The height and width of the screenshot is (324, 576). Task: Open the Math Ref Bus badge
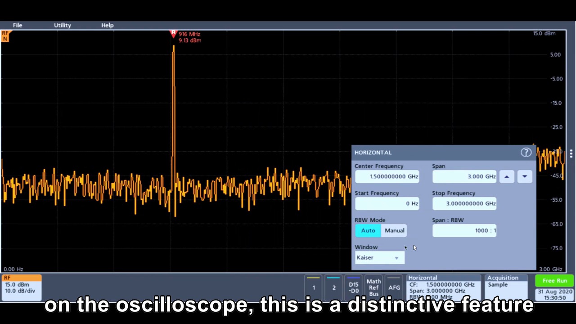click(x=374, y=287)
